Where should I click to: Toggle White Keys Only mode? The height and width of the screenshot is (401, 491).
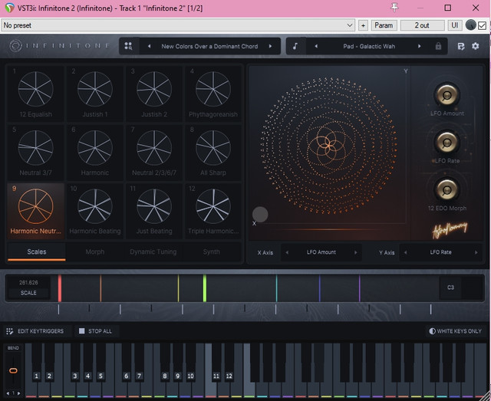(455, 331)
